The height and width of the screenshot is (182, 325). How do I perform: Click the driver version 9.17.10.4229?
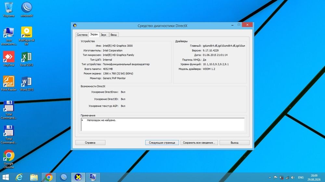coord(211,51)
